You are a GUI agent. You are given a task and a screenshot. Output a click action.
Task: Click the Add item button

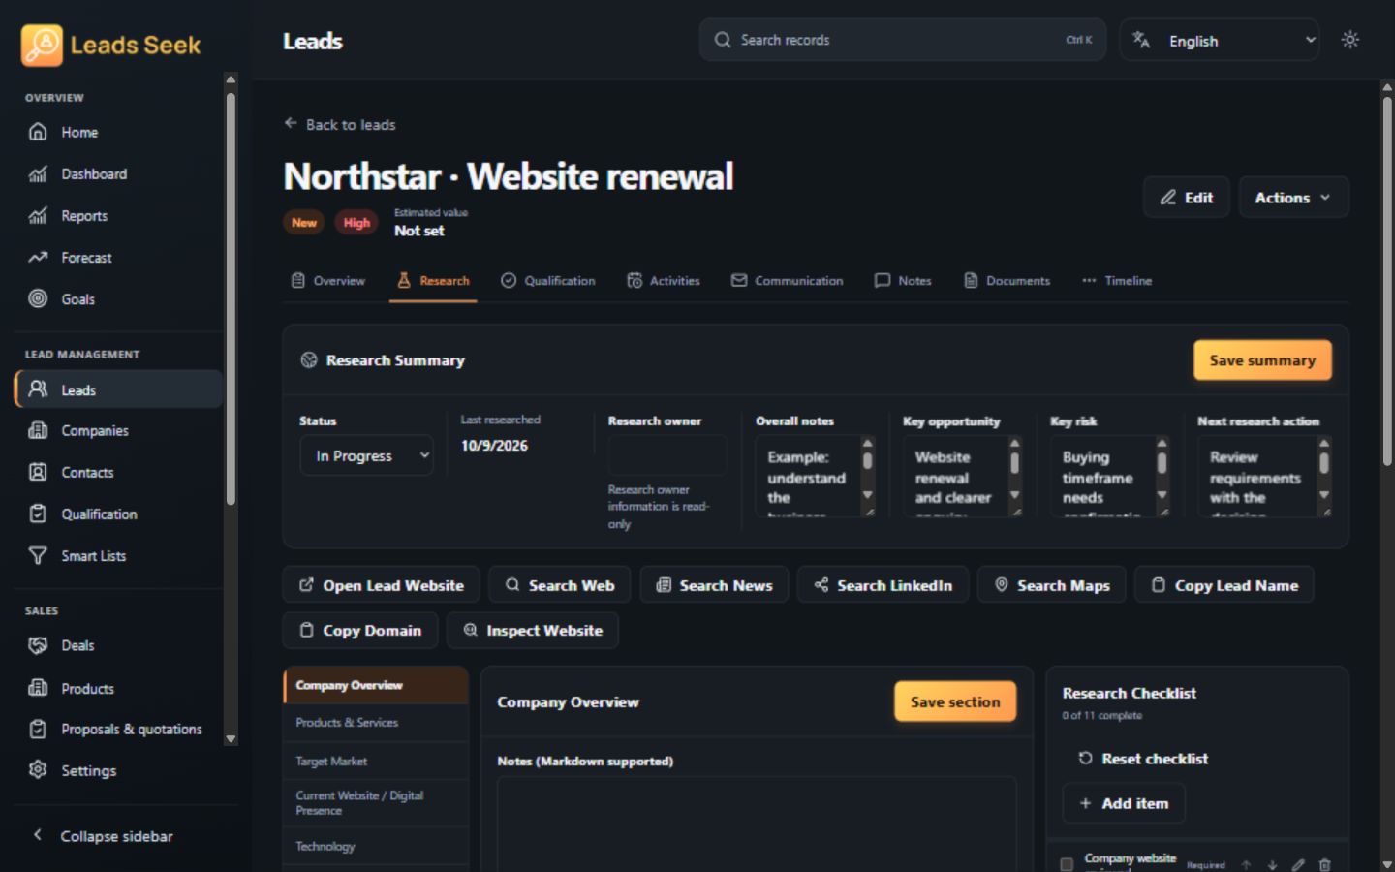[1124, 803]
